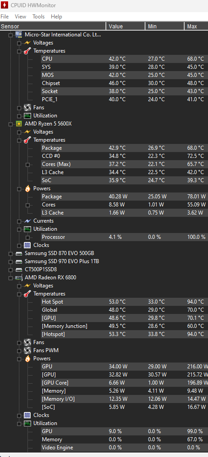The height and width of the screenshot is (457, 208).
Task: Click the 4.1 % processor value
Action: pyautogui.click(x=115, y=237)
